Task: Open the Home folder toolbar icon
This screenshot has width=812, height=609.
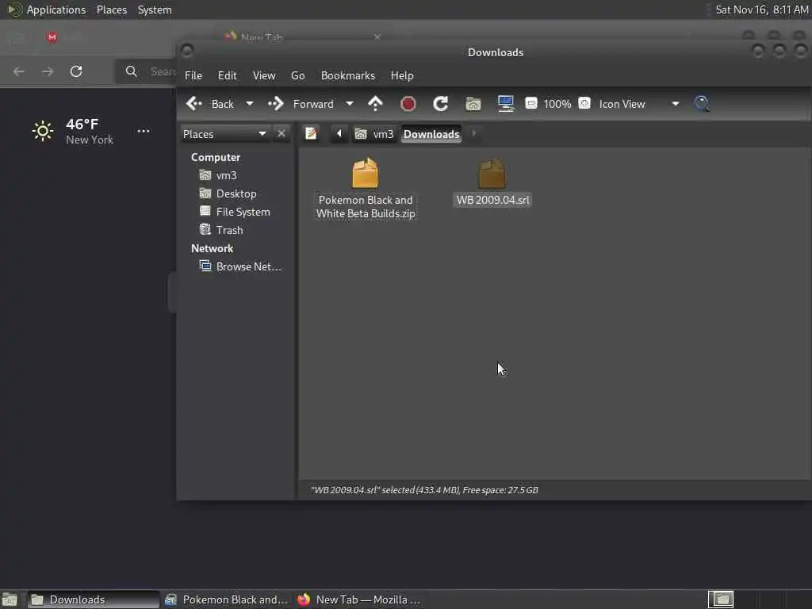Action: pyautogui.click(x=473, y=104)
